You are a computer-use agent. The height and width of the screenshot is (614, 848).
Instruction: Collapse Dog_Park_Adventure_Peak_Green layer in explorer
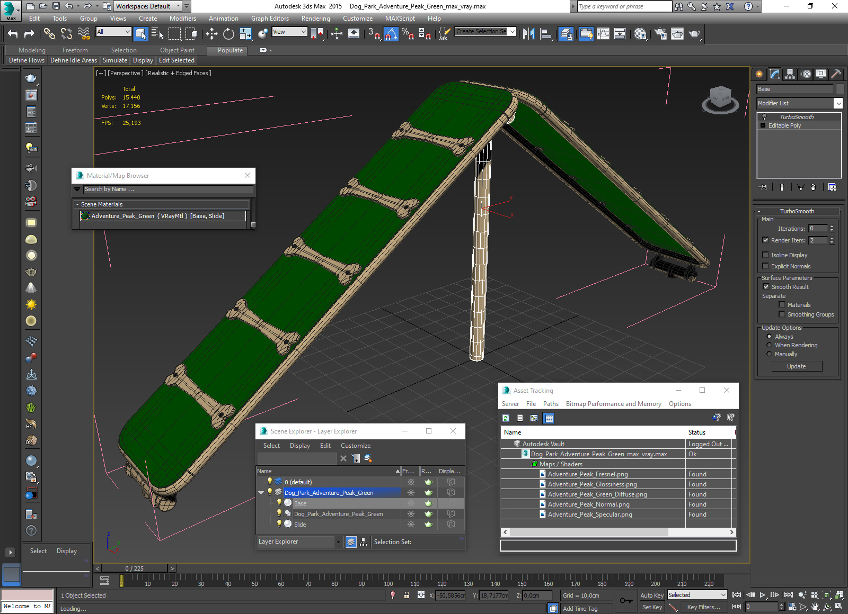(x=261, y=493)
